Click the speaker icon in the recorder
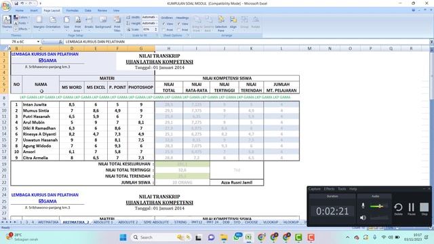Screen dimensions: 434x244 [363, 218]
